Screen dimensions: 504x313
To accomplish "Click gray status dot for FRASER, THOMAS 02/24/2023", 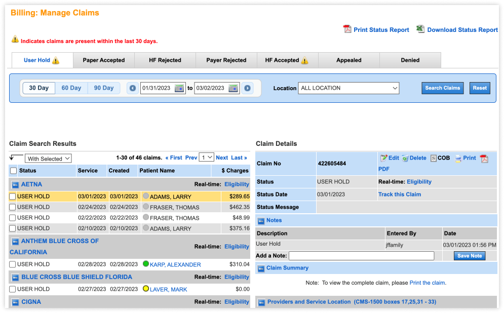I will click(146, 207).
